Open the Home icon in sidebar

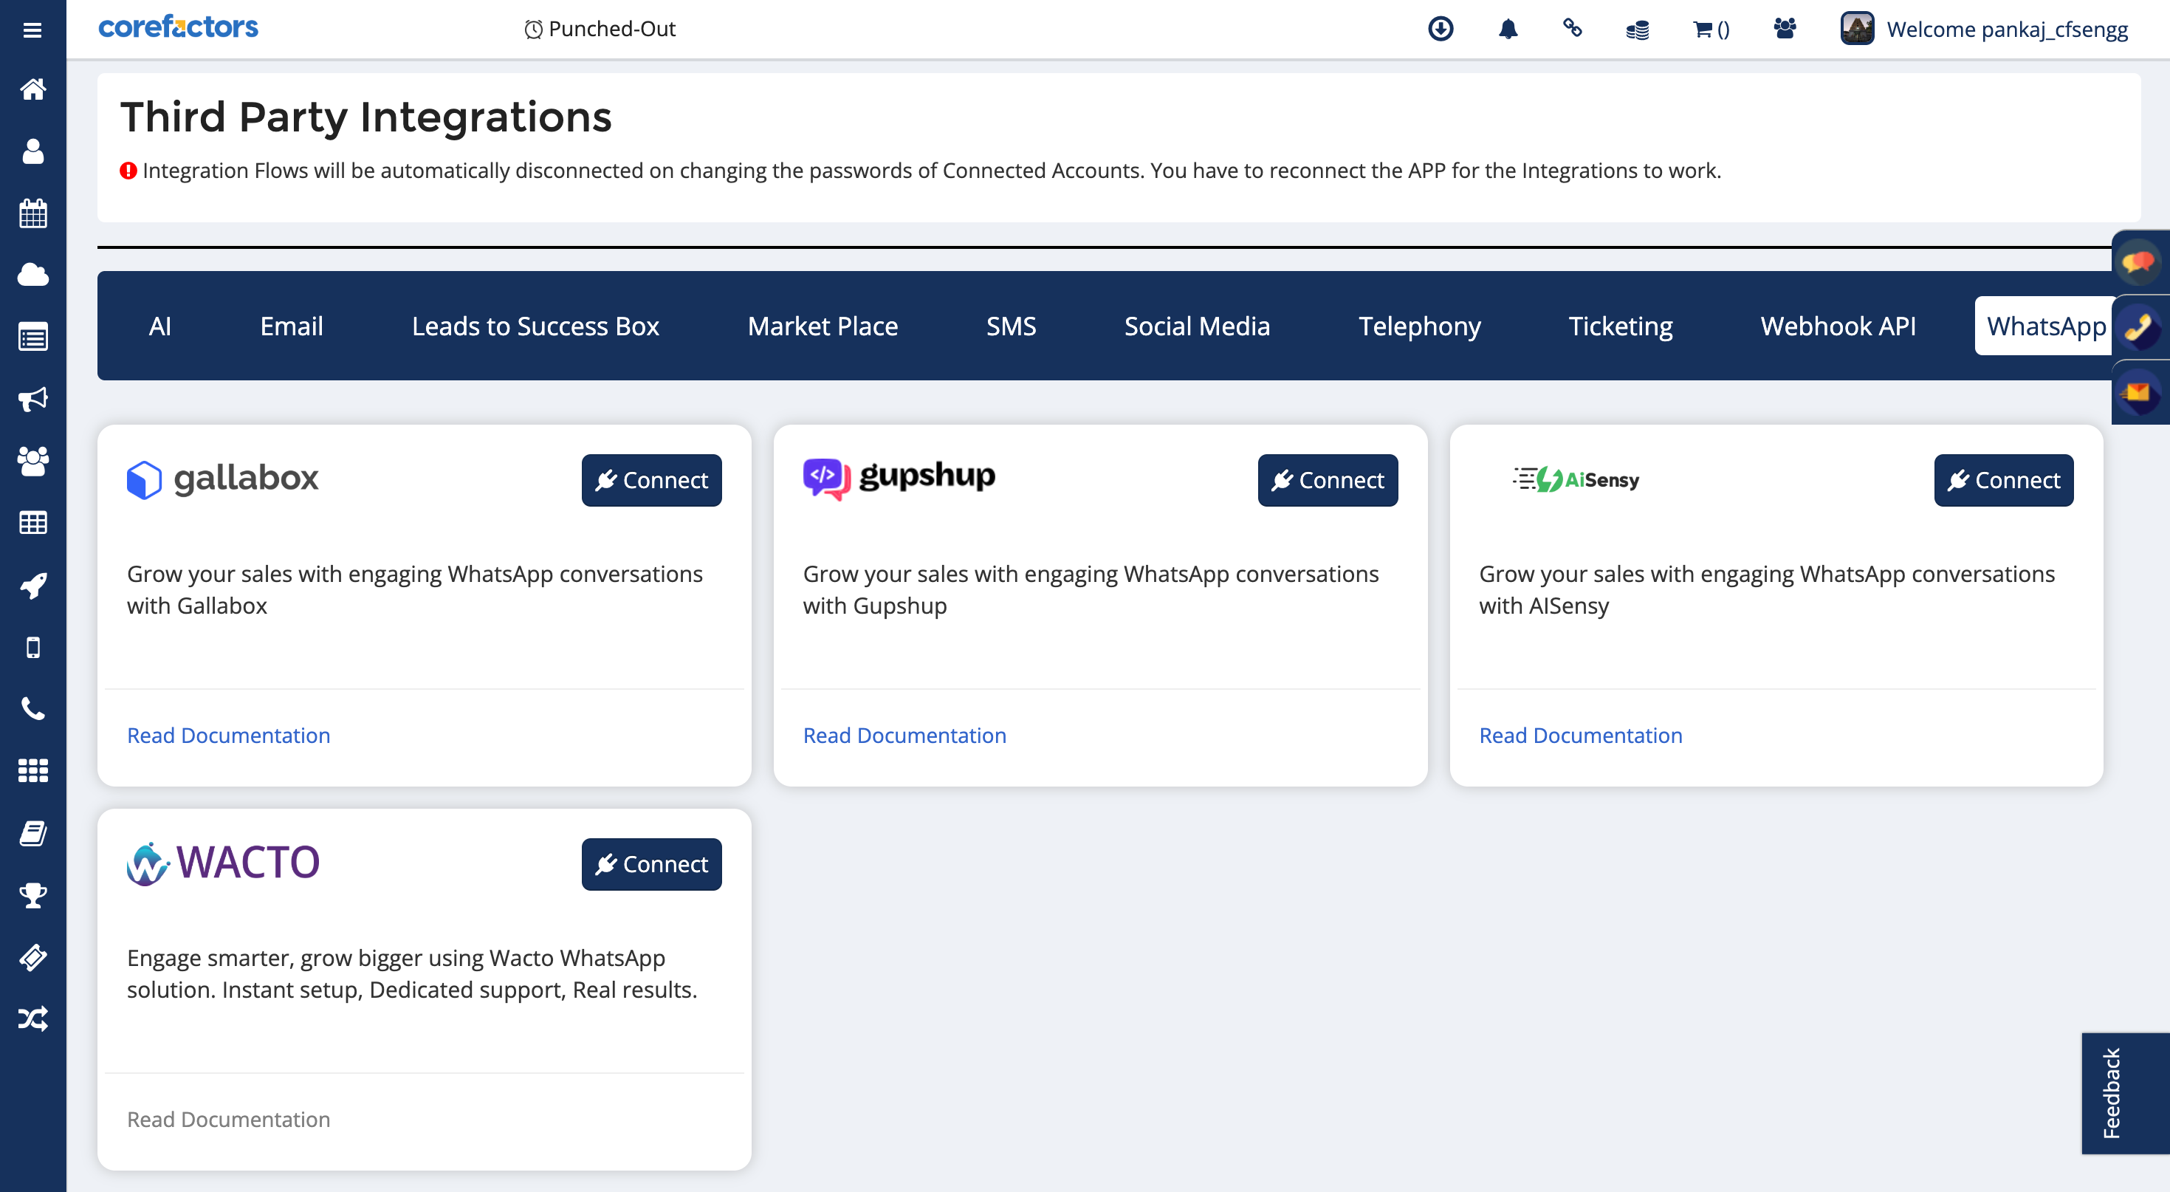click(x=32, y=89)
